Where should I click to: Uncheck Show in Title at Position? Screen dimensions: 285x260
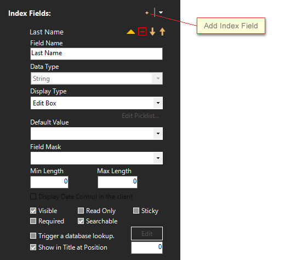(33, 247)
